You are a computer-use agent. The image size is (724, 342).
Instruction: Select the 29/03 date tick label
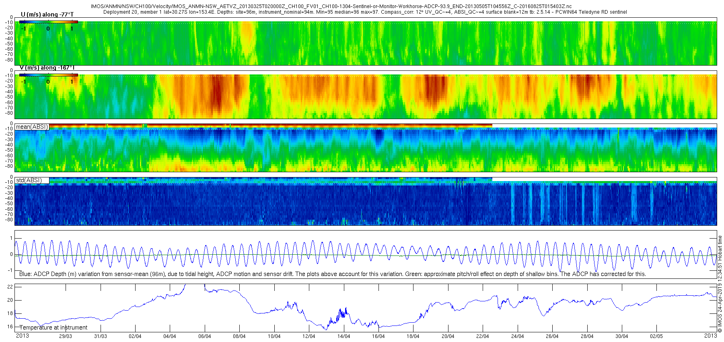point(66,336)
